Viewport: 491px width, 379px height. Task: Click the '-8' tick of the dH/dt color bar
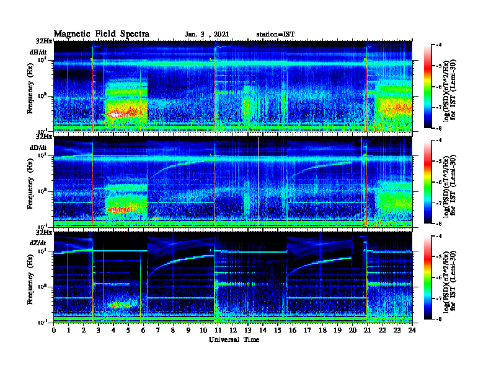click(440, 128)
